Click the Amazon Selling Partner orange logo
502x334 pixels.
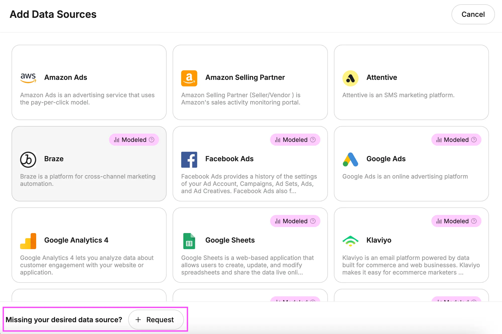point(189,78)
